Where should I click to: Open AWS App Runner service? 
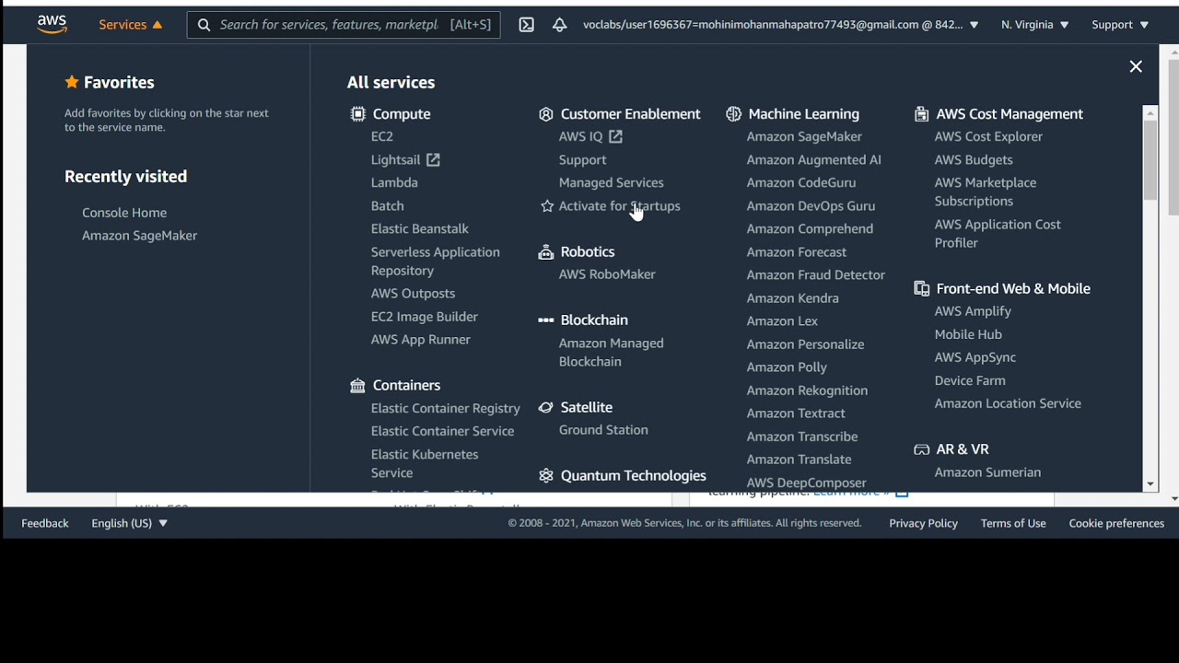(x=420, y=340)
